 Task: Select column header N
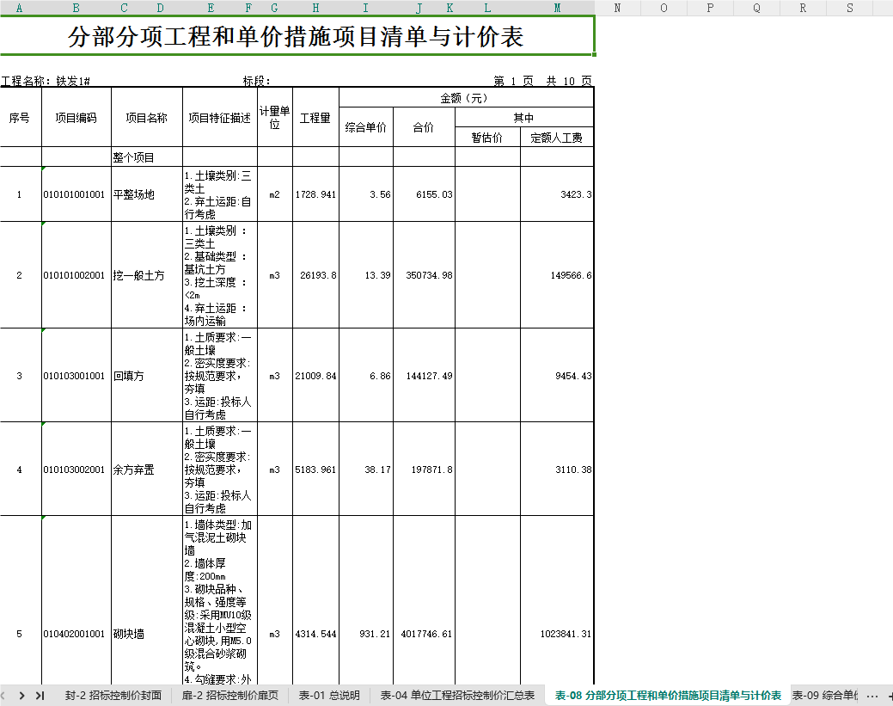[617, 8]
